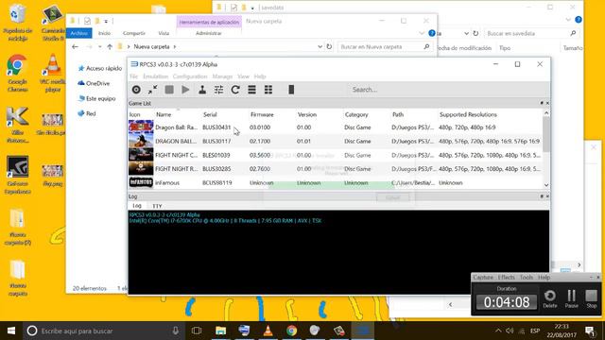Image resolution: width=605 pixels, height=340 pixels.
Task: Open the File menu in RPCS3
Action: 133,76
